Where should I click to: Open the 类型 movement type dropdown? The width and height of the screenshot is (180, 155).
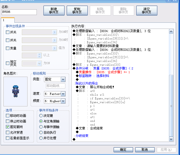pos(63,79)
